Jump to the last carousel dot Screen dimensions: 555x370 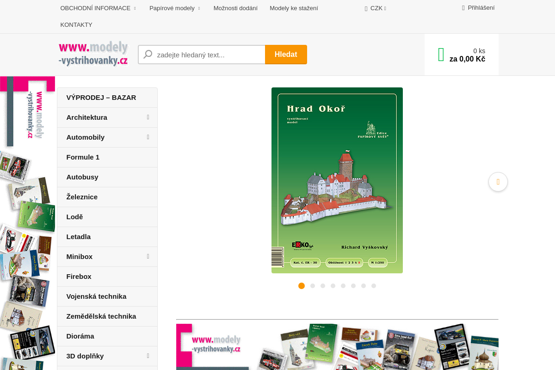pyautogui.click(x=374, y=286)
